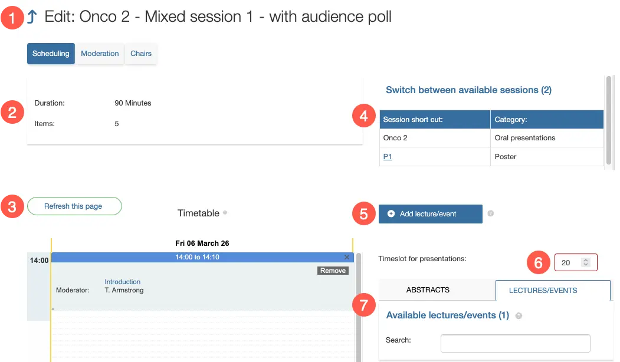The image size is (620, 362).
Task: Click the back arrow icon beside Edit title
Action: click(x=32, y=17)
